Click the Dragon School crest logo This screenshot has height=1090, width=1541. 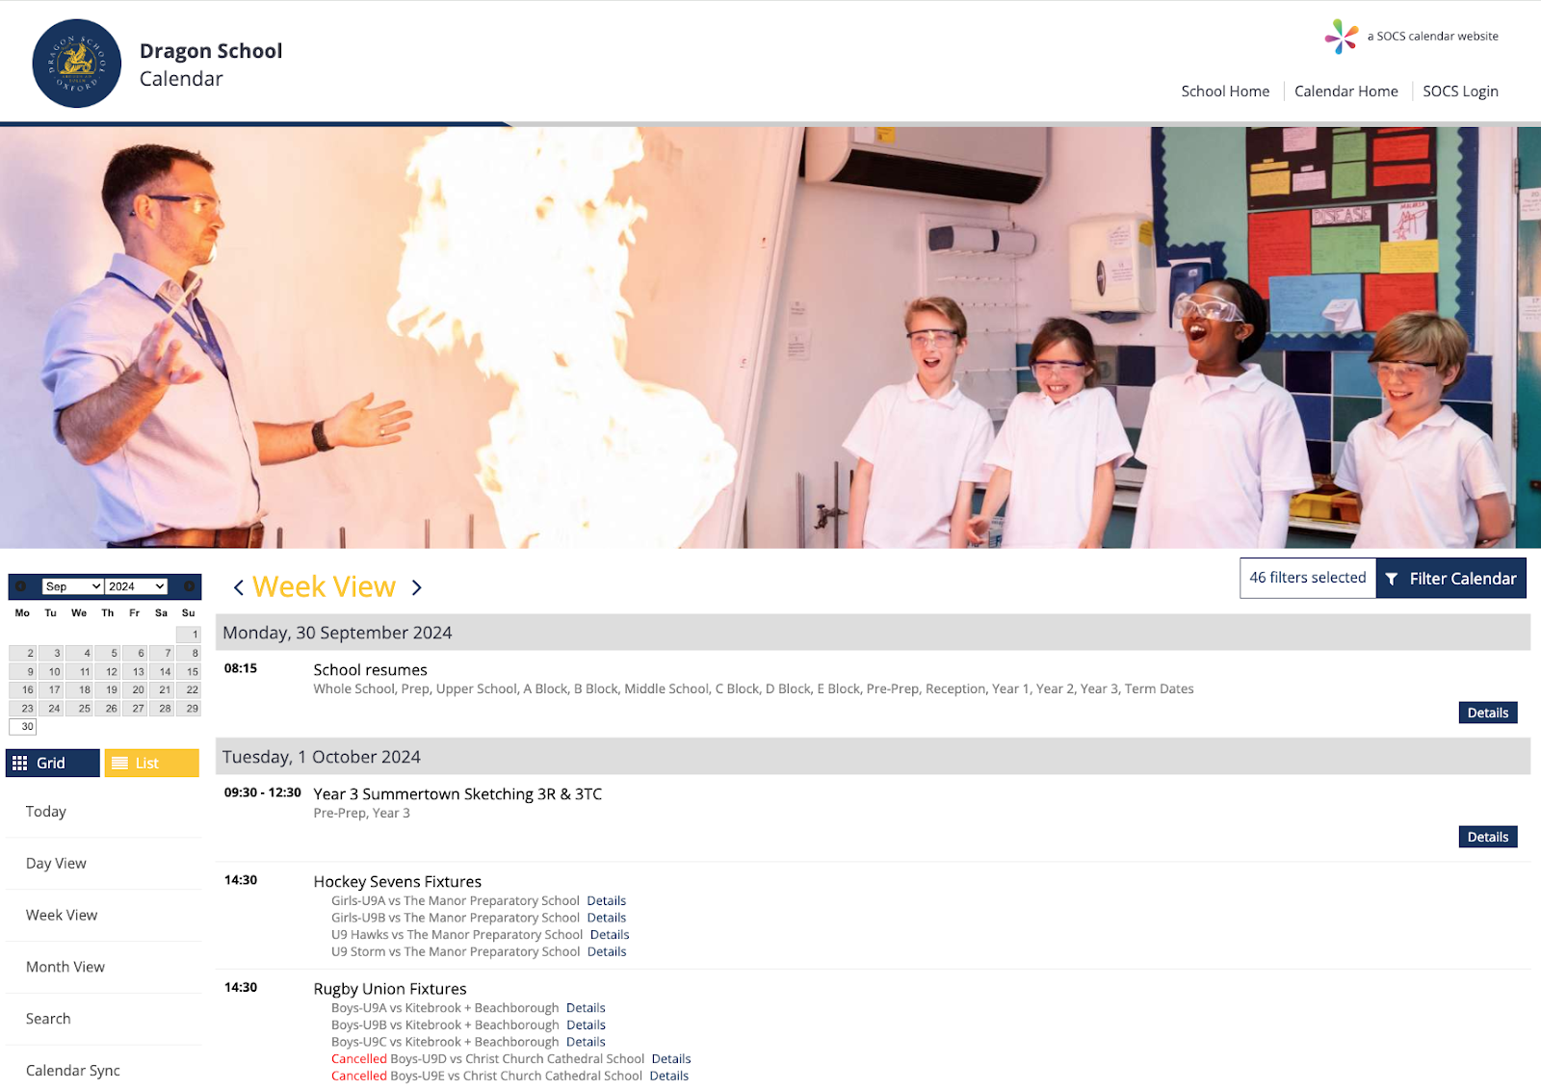[77, 64]
